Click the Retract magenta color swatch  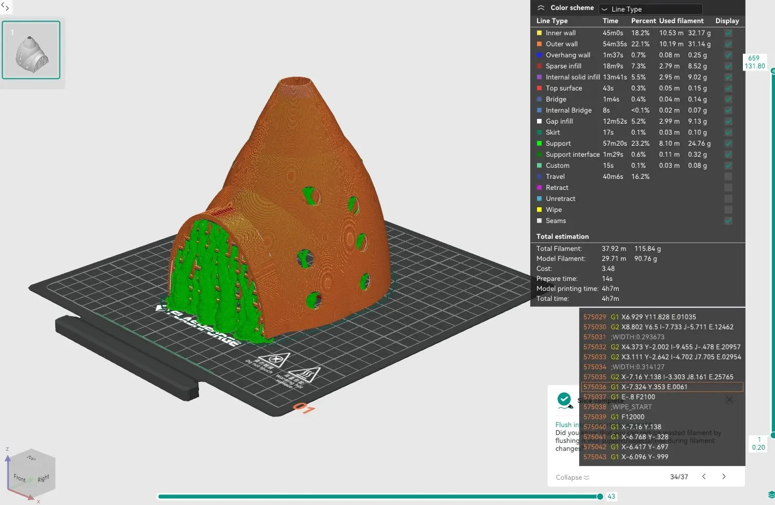tap(539, 187)
